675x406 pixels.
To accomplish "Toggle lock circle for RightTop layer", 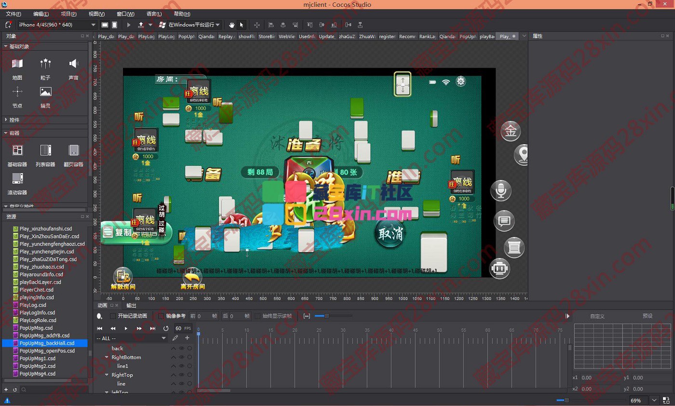I will point(189,375).
